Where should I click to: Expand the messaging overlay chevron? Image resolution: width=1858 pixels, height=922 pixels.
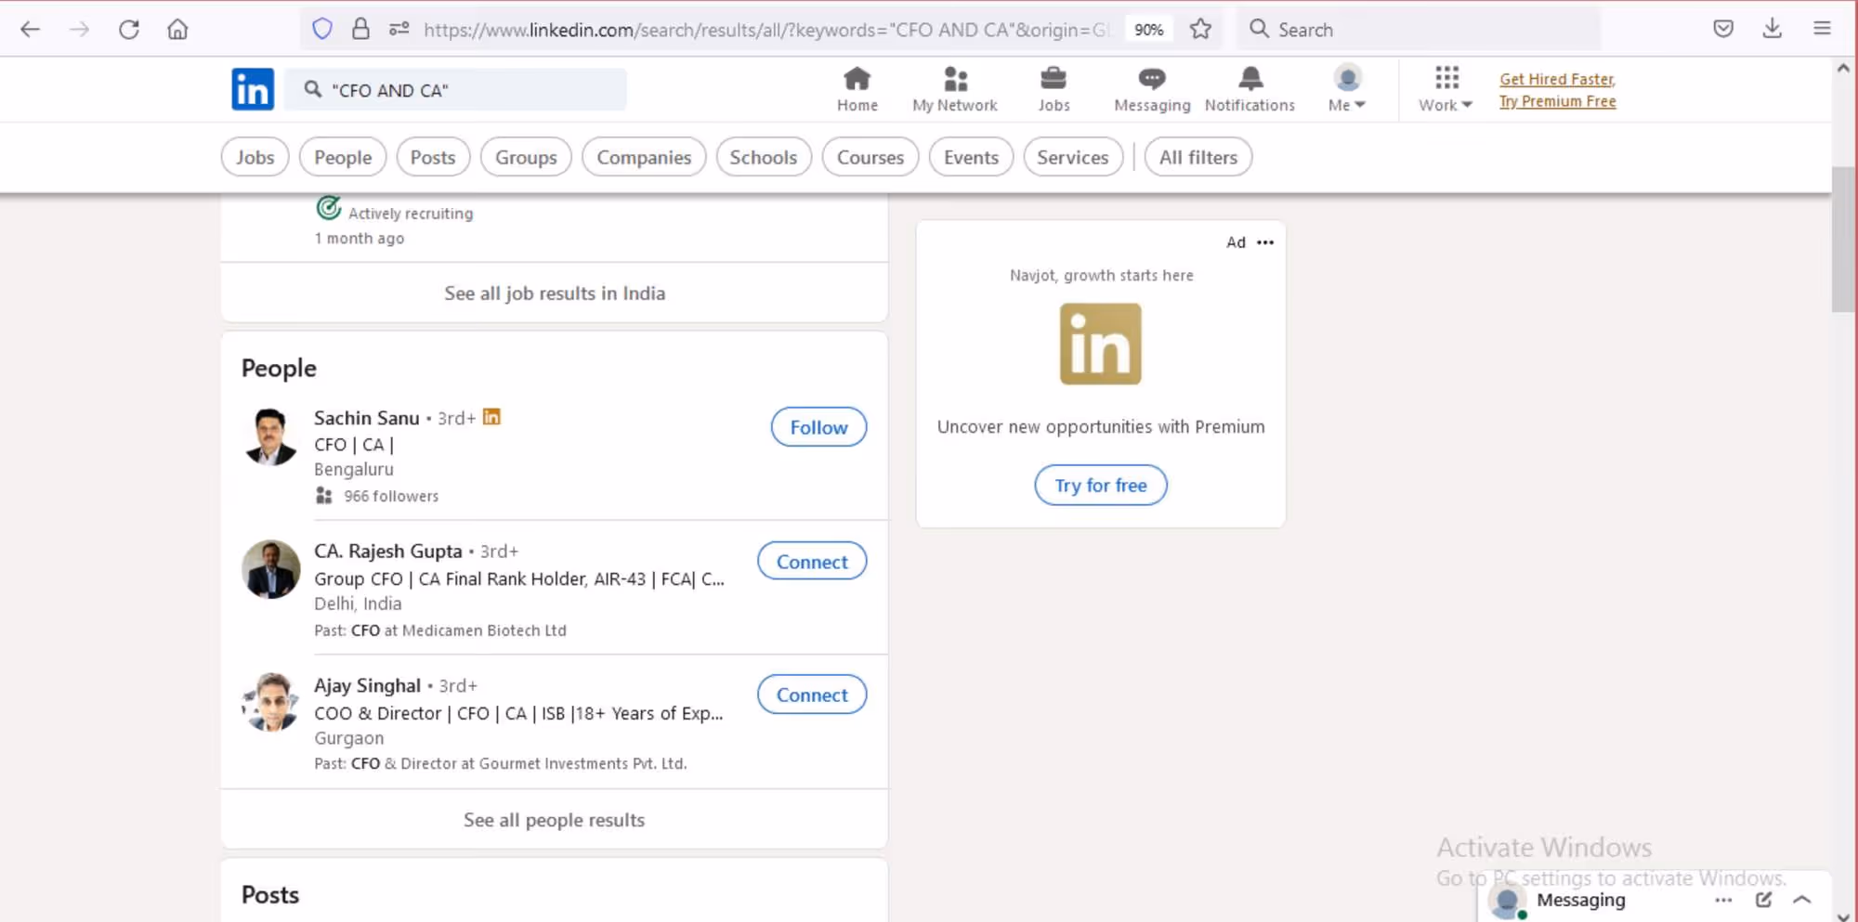(x=1802, y=900)
